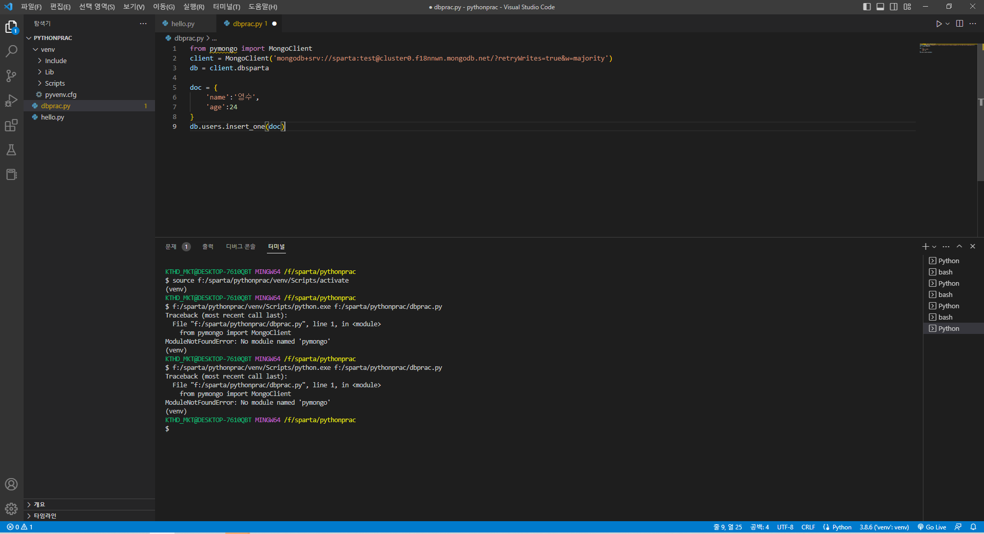The width and height of the screenshot is (984, 534).
Task: Go to line via cursor position indicator
Action: coord(728,527)
